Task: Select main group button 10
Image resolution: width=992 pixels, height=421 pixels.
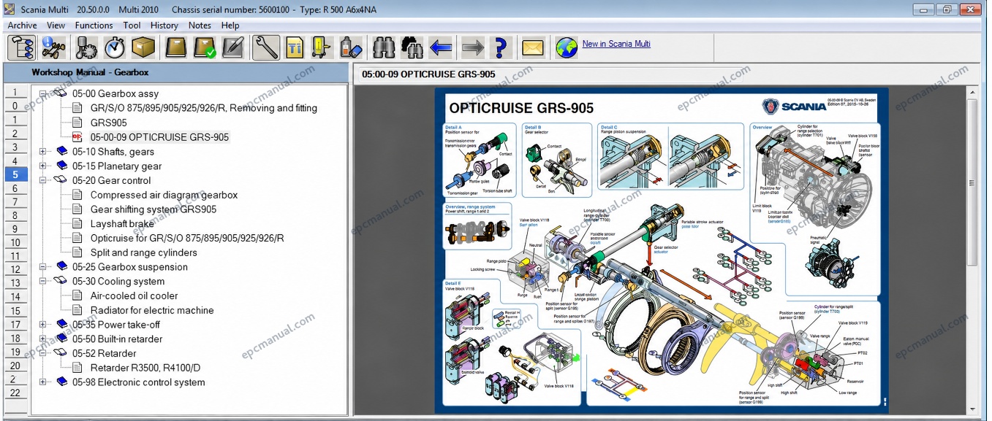Action: coord(15,242)
